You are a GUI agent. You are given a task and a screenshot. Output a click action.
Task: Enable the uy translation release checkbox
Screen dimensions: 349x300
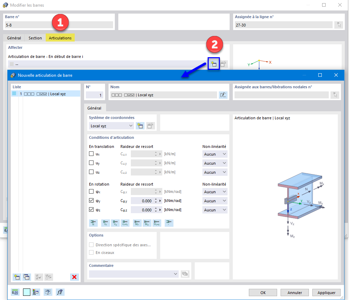(x=91, y=163)
